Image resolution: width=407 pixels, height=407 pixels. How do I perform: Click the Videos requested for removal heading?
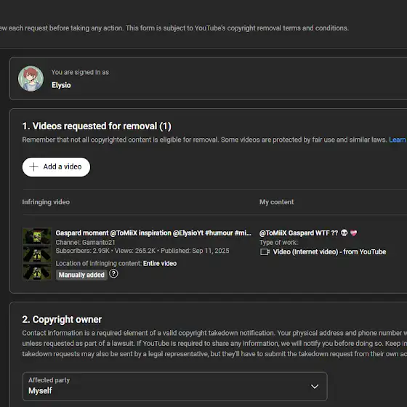[97, 126]
